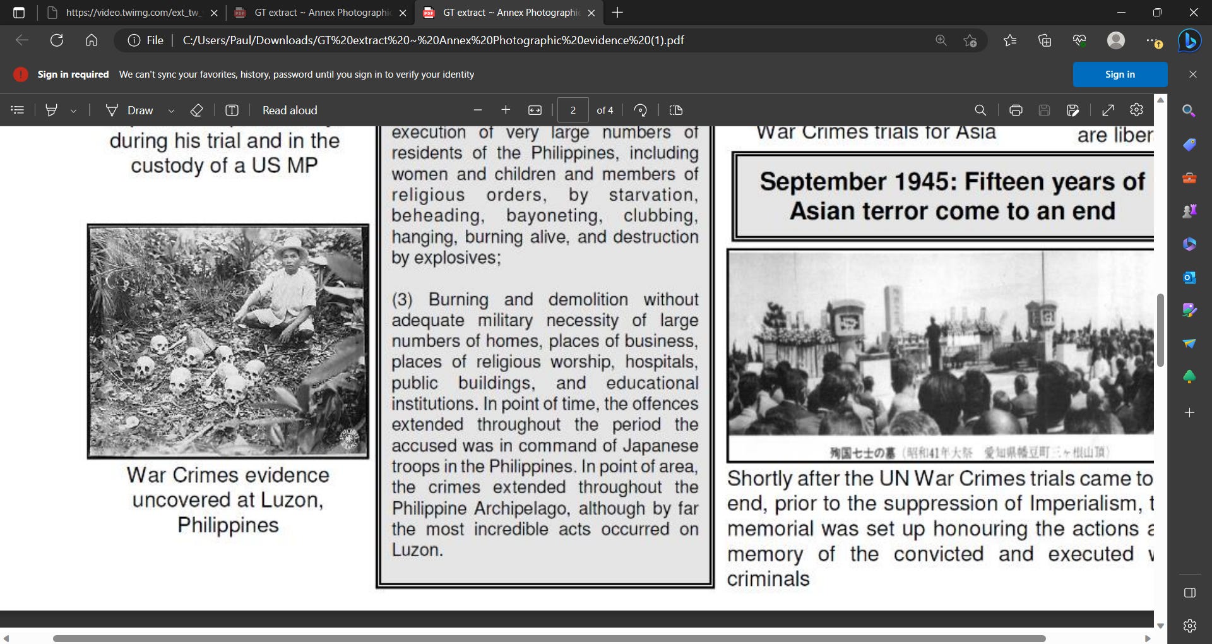Viewport: 1212px width, 644px height.
Task: Expand the Draw pen options dropdown
Action: pos(171,110)
